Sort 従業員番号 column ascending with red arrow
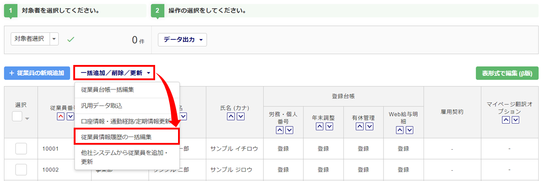This screenshot has width=544, height=181. pyautogui.click(x=60, y=116)
